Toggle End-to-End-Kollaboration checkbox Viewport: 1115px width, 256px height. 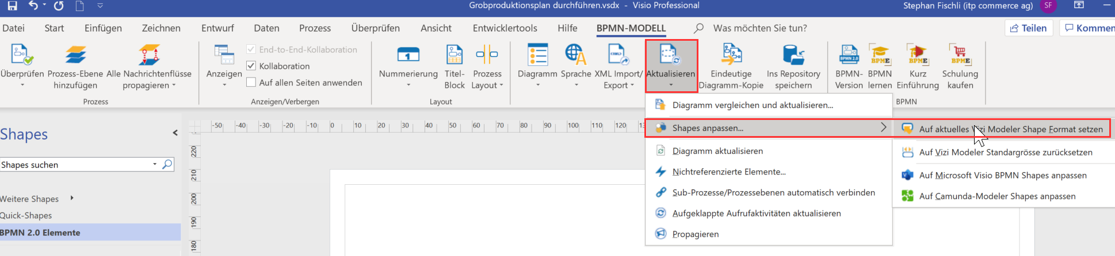coord(251,49)
